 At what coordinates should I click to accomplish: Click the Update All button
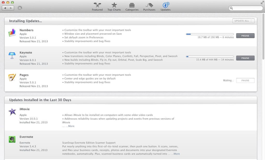coord(242,21)
